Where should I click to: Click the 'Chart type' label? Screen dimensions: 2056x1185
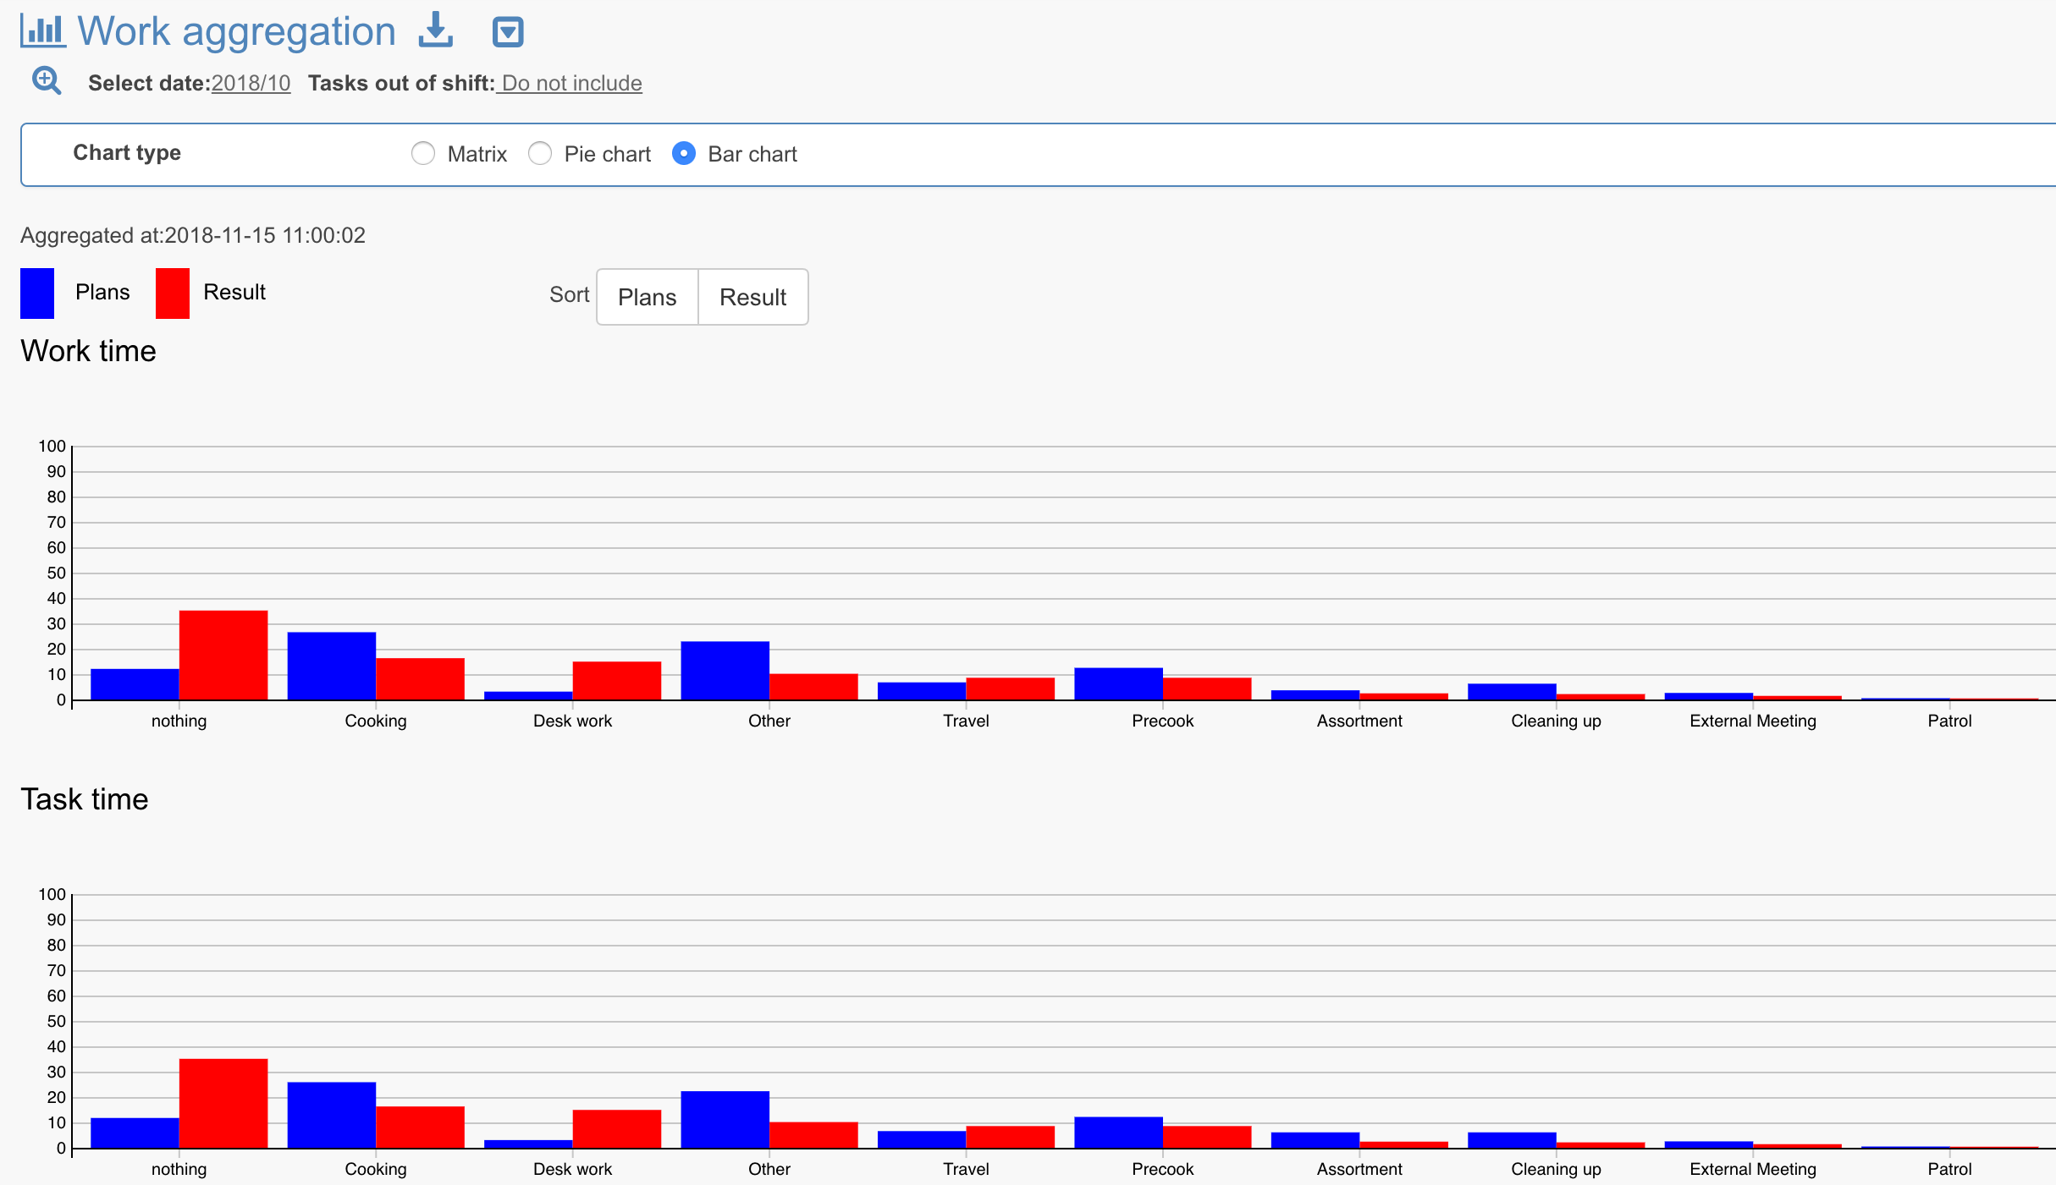tap(127, 152)
